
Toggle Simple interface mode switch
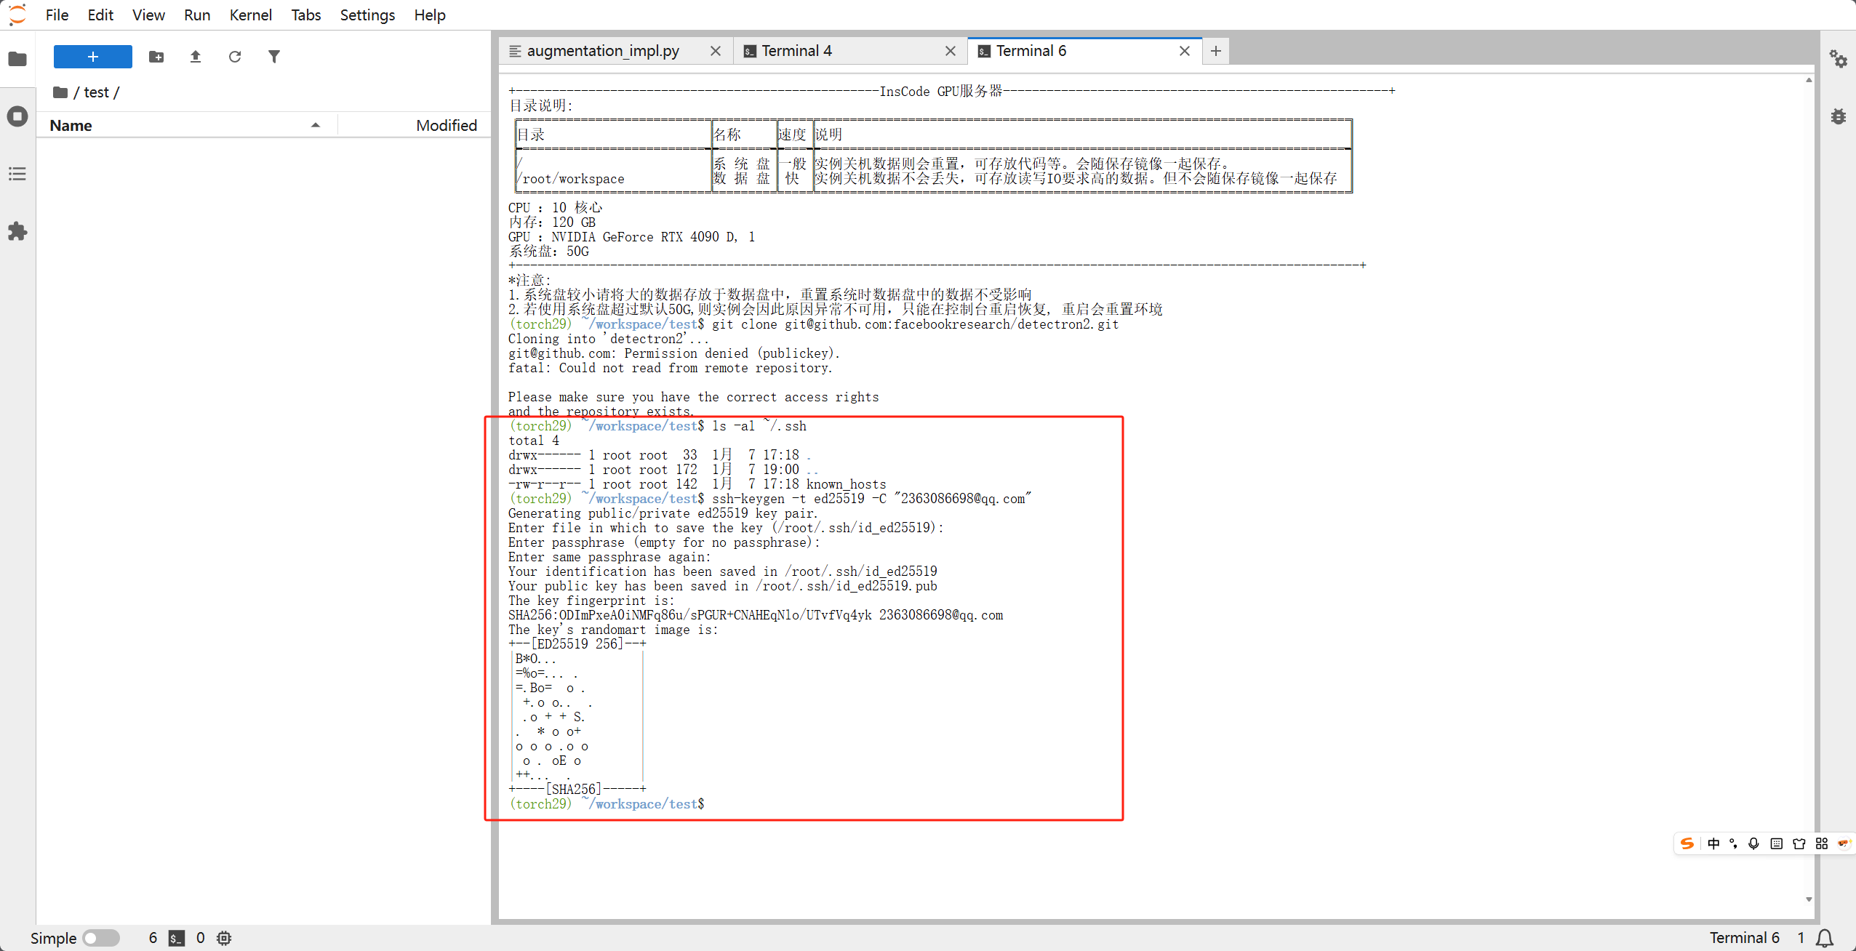(x=100, y=938)
